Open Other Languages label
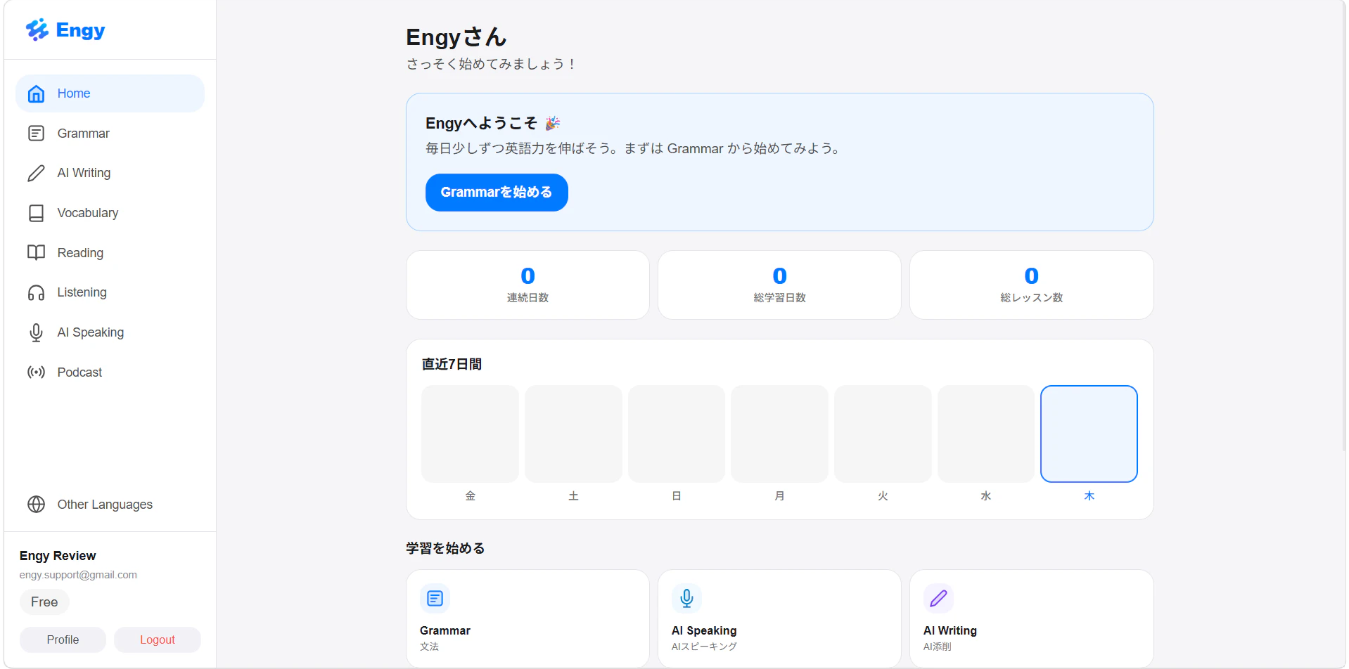 (x=105, y=505)
